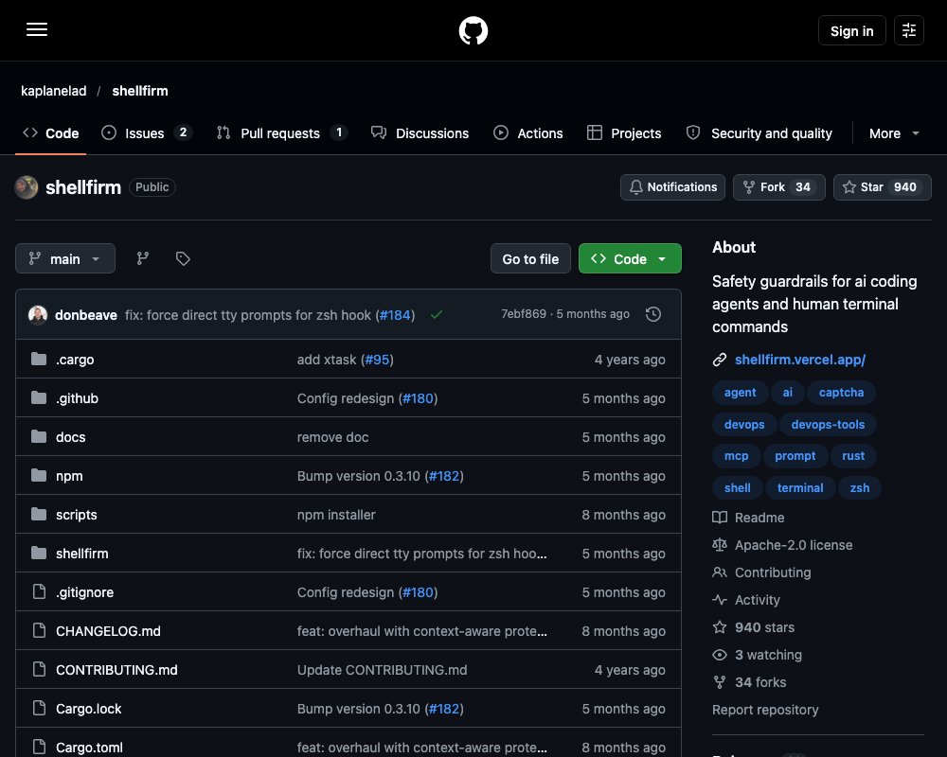The width and height of the screenshot is (947, 757).
Task: Click the .gitignore file icon
Action: point(39,591)
